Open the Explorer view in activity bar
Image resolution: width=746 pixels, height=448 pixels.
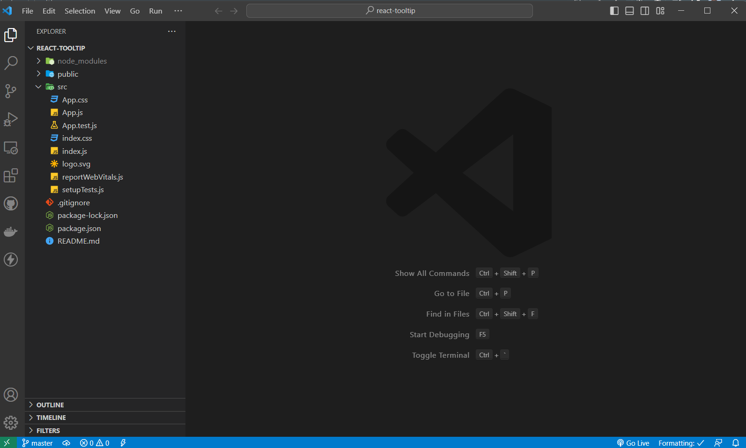tap(11, 35)
